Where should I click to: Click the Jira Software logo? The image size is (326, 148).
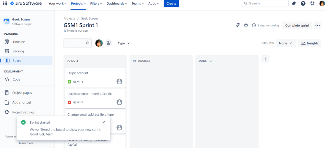coord(26,4)
